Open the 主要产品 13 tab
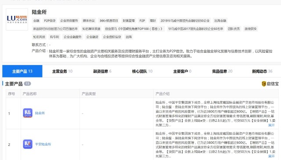This screenshot has height=160, width=281. coord(22,71)
